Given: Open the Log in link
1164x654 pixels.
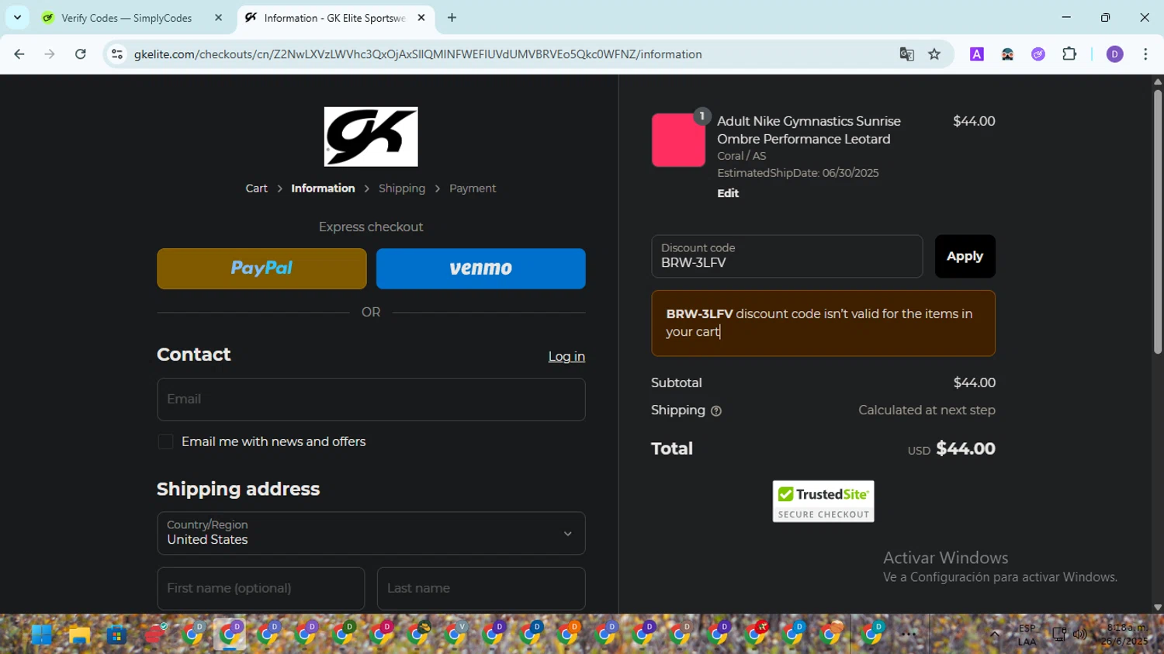Looking at the screenshot, I should tap(566, 357).
